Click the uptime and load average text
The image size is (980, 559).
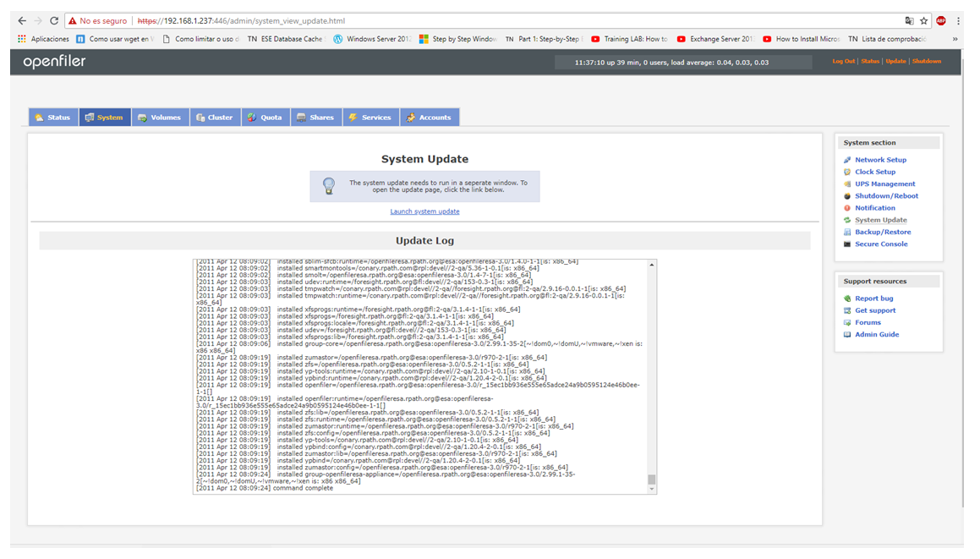[672, 63]
